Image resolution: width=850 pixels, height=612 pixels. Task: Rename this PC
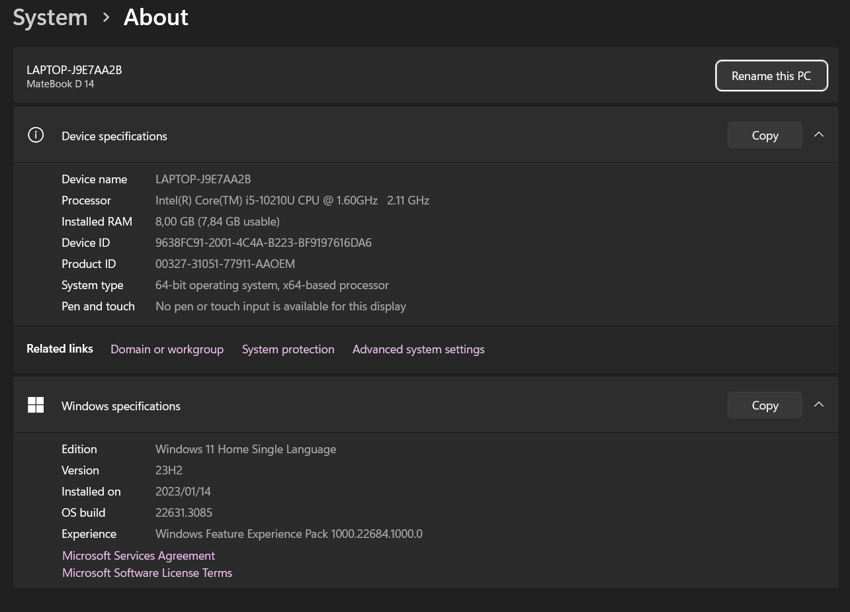click(771, 76)
